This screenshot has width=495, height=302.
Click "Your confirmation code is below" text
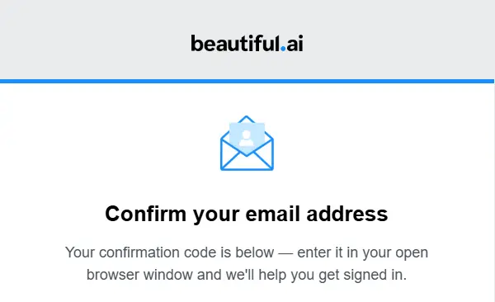pos(169,252)
